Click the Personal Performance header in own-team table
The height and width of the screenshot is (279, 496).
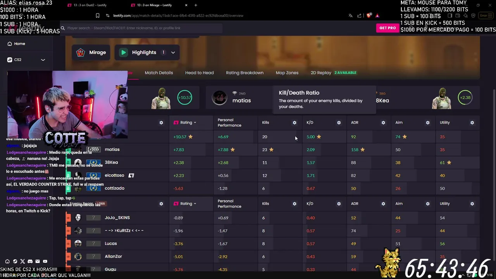click(x=229, y=123)
